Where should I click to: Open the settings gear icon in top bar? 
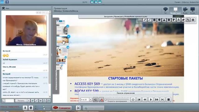click(92, 2)
